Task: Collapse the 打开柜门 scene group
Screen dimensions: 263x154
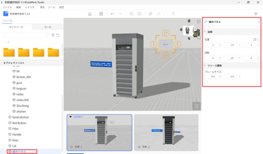Action: tap(70, 117)
